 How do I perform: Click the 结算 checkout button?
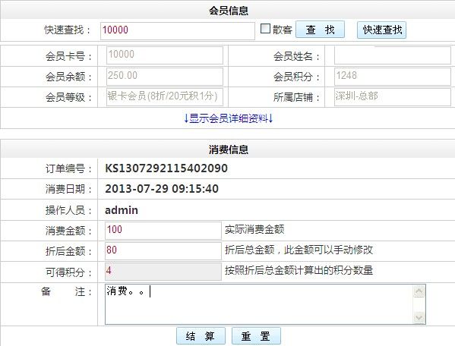[201, 336]
